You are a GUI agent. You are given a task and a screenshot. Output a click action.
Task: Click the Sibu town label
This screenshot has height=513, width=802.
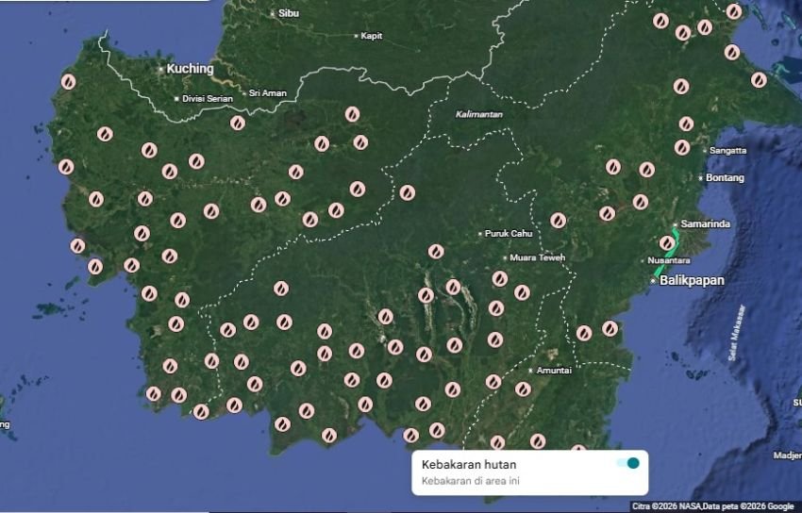(x=289, y=13)
